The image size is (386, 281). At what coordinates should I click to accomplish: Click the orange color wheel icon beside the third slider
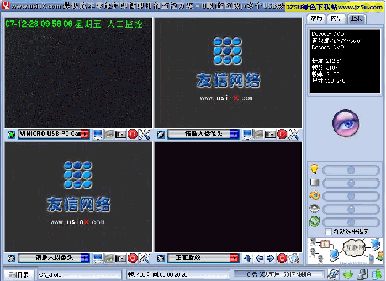click(315, 195)
